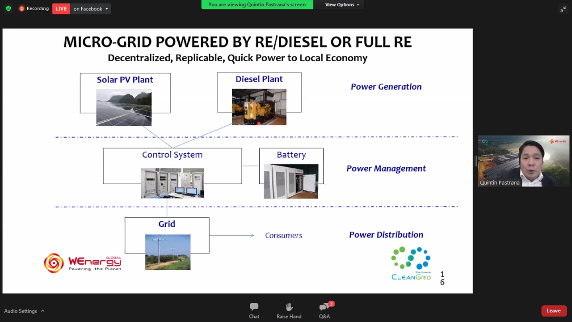Click the red Recording indicator
This screenshot has height=322, width=572.
coord(34,8)
